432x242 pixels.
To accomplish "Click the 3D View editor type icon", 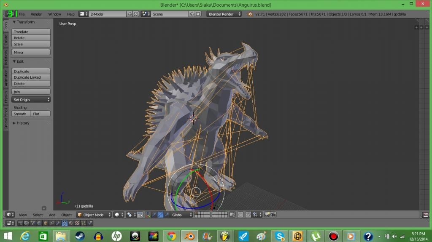I will [9, 215].
